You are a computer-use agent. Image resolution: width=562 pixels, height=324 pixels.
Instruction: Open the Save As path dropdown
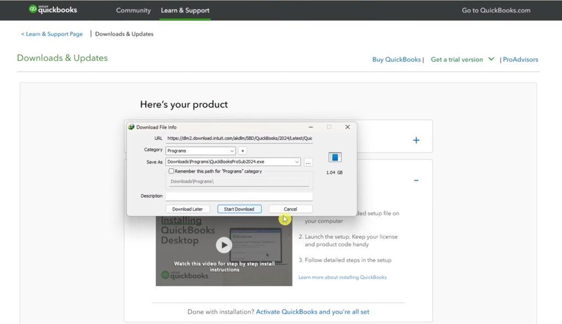click(x=297, y=162)
